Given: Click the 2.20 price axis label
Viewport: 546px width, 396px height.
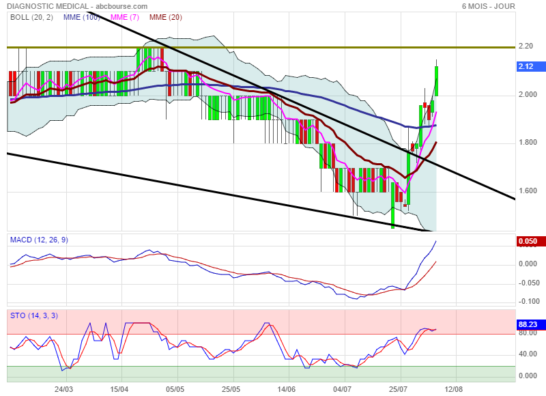Looking at the screenshot, I should point(526,46).
